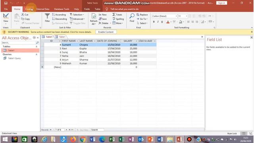Open the Advanced filter dropdown

pos(77,19)
